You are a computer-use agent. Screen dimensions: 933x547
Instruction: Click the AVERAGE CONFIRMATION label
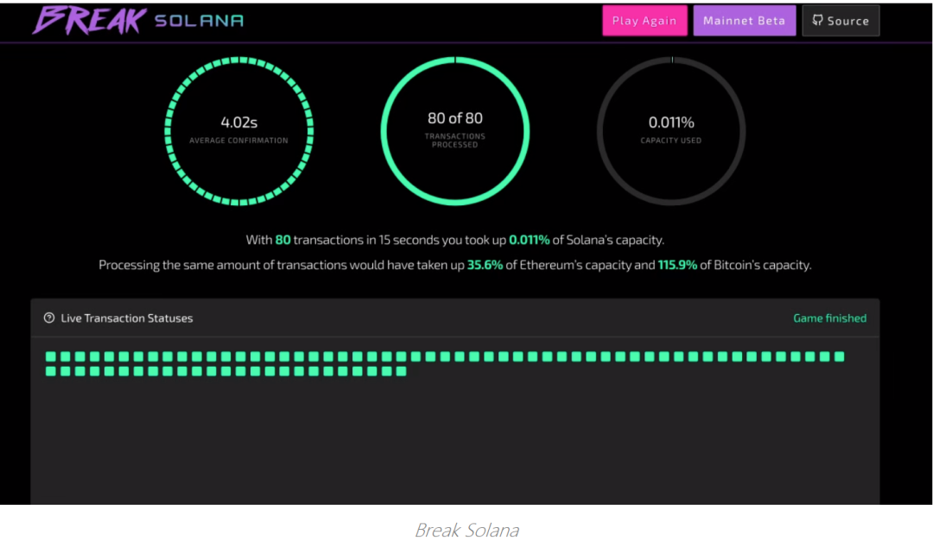238,141
